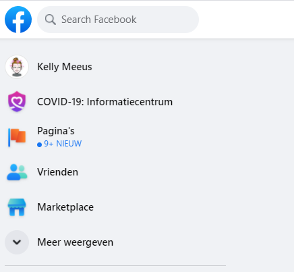Expand list with Meer weergeven chevron
The height and width of the screenshot is (272, 294).
click(17, 242)
